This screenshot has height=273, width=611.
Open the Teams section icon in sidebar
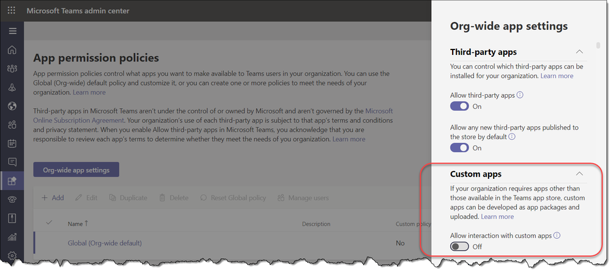pyautogui.click(x=12, y=69)
